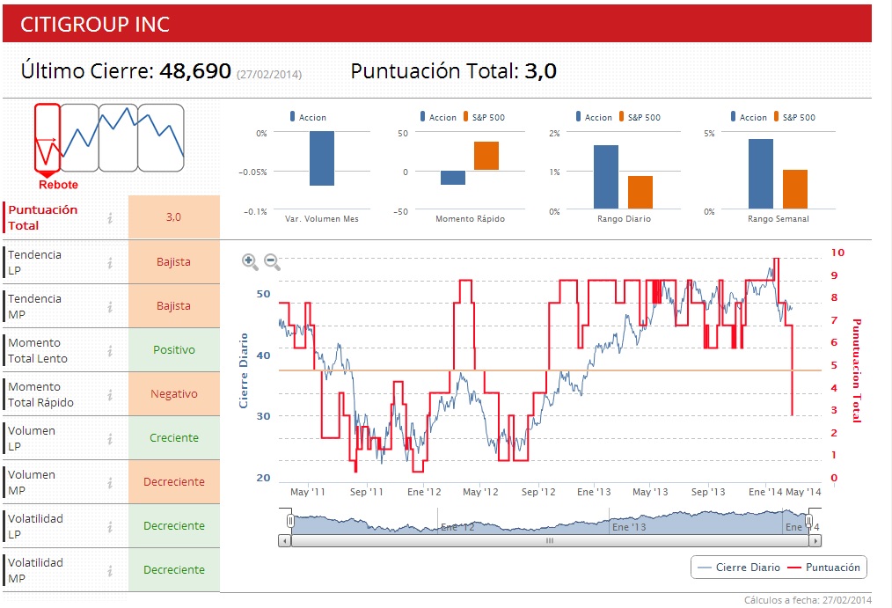Click blue Accion bar in Rango Semanal
The image size is (892, 608).
click(761, 174)
